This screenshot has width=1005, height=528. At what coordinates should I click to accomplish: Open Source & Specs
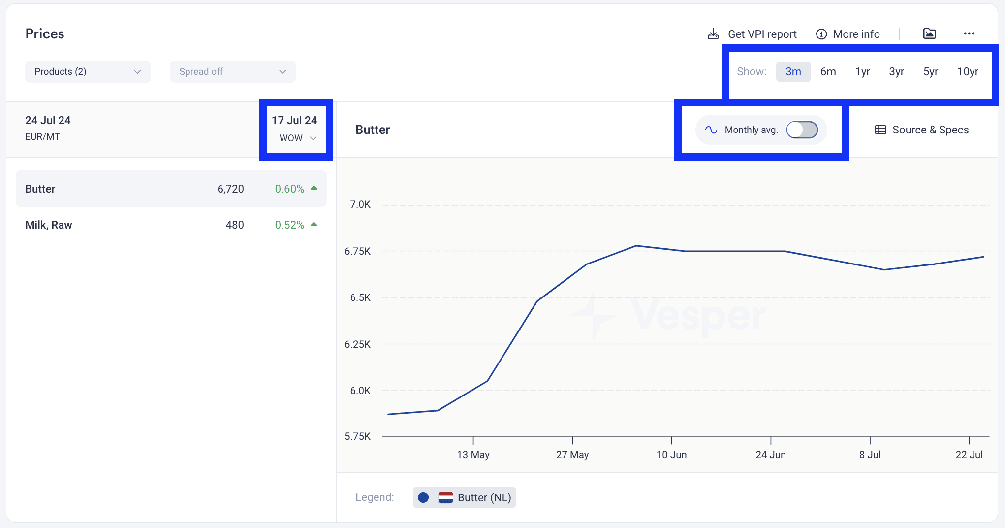tap(922, 130)
